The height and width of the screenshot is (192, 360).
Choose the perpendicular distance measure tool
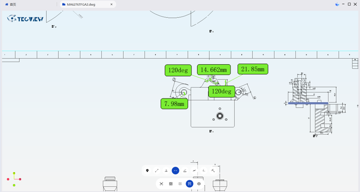coord(166,170)
